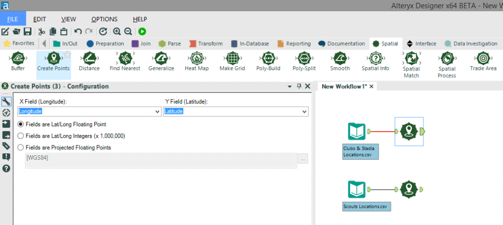The image size is (503, 225).
Task: Open the EDIT menu
Action: click(39, 19)
